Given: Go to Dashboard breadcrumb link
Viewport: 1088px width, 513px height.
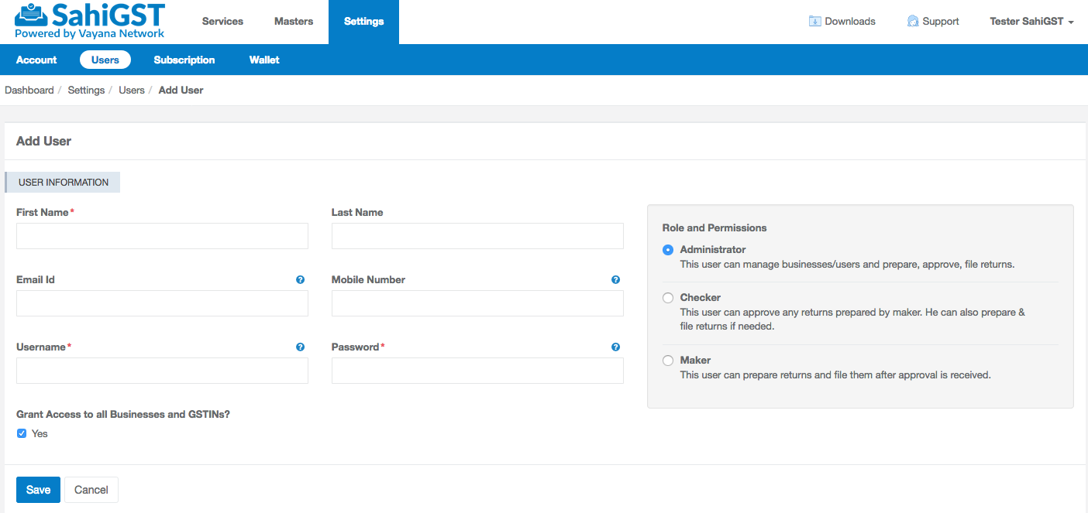Looking at the screenshot, I should 29,91.
